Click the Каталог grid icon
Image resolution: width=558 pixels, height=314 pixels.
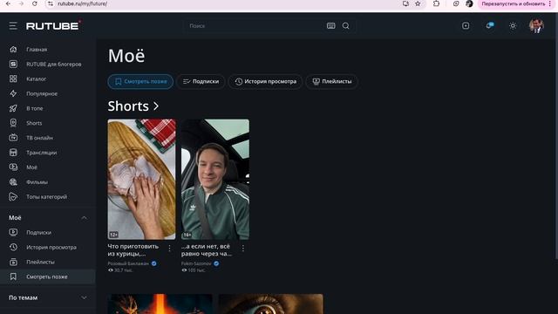(x=13, y=78)
